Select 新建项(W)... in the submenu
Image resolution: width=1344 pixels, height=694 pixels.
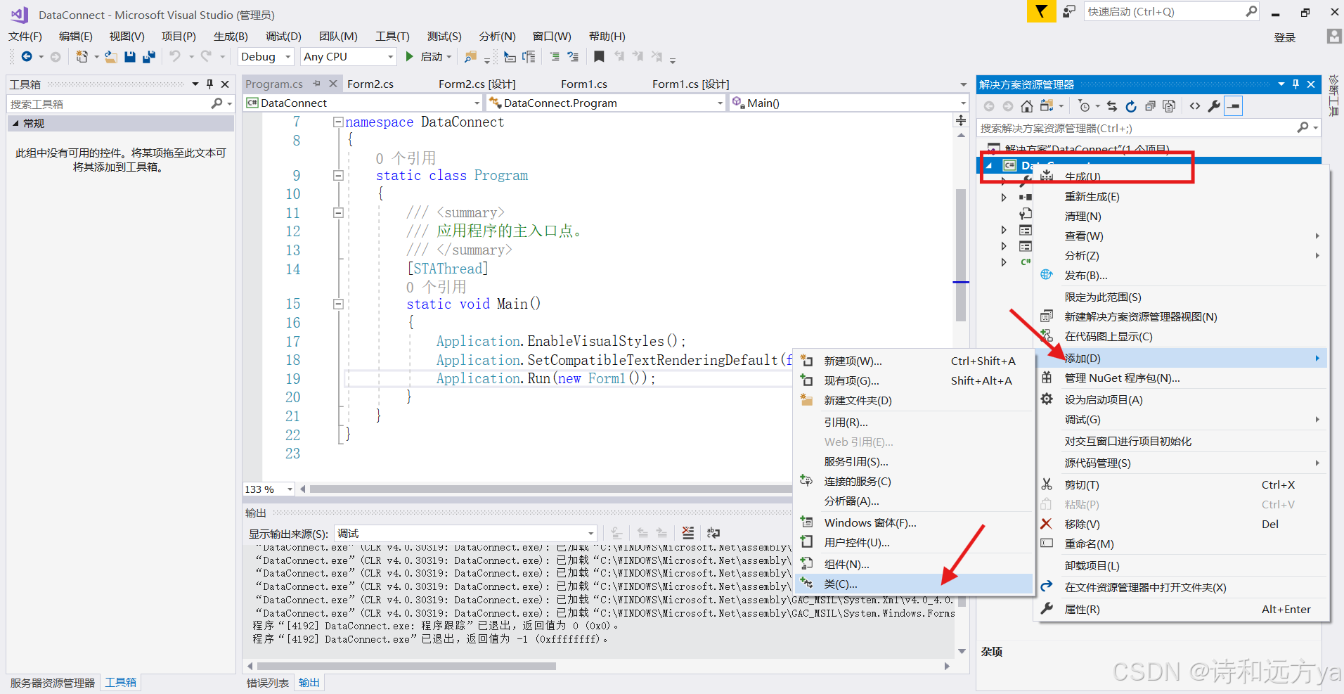pyautogui.click(x=915, y=361)
